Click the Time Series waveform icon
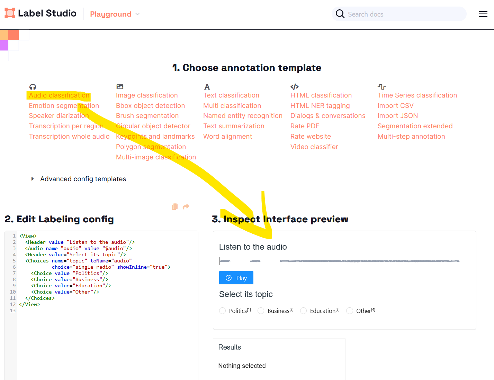The width and height of the screenshot is (494, 380). (381, 86)
